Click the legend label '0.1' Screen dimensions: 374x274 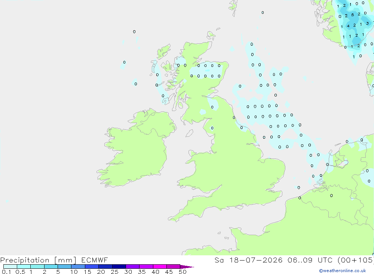coord(6,272)
